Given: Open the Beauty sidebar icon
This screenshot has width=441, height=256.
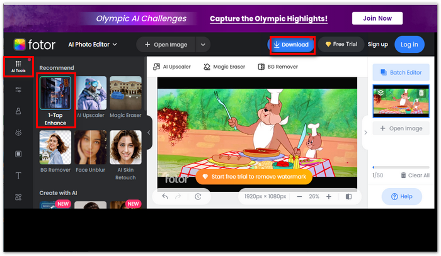Looking at the screenshot, I should coord(18,111).
